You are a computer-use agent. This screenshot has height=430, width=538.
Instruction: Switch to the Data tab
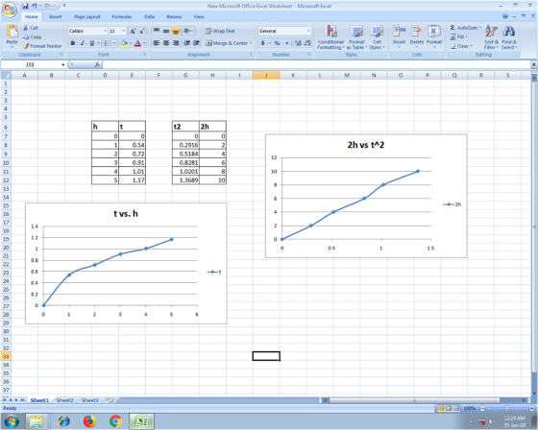click(x=149, y=17)
